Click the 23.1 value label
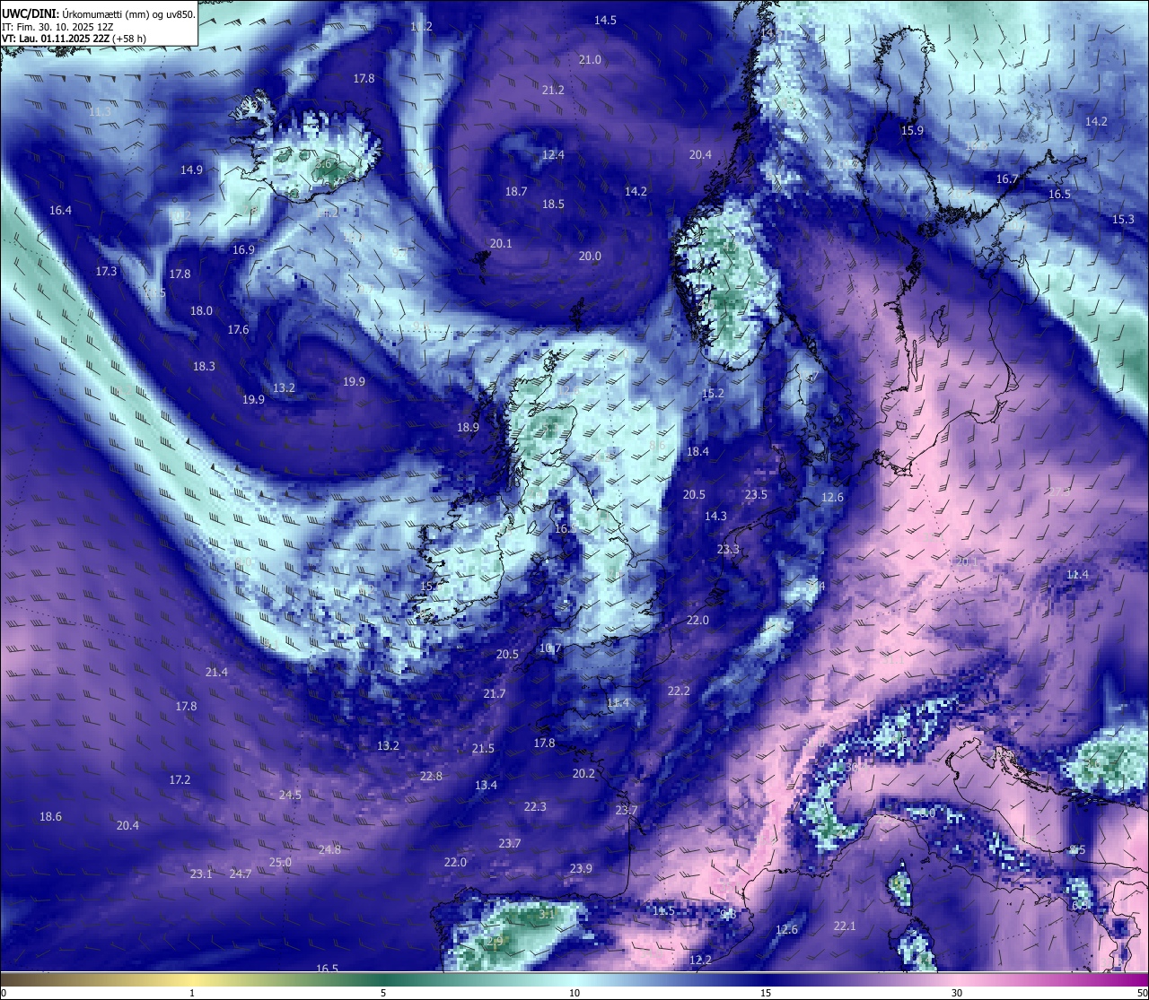This screenshot has width=1149, height=1000. pyautogui.click(x=201, y=874)
